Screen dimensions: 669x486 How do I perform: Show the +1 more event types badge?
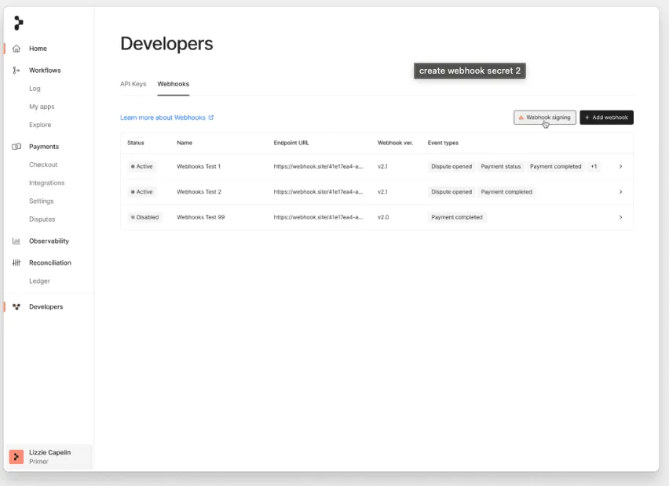pos(594,166)
